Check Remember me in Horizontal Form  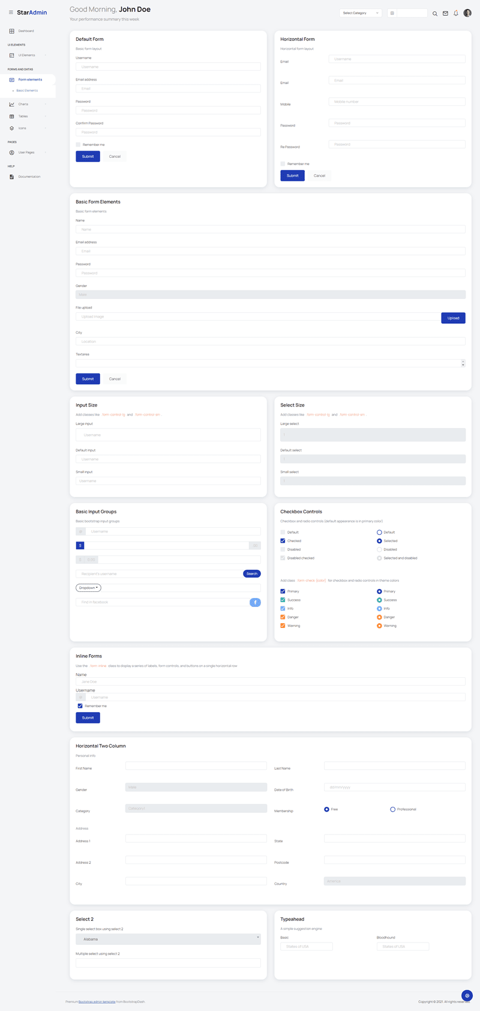pyautogui.click(x=283, y=164)
